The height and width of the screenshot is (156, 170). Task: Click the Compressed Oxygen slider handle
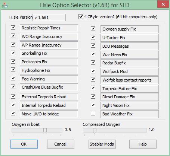pyautogui.click(x=95, y=131)
